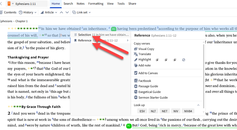Open the Notes tab
This screenshot has height=130, width=237.
[x=81, y=4]
